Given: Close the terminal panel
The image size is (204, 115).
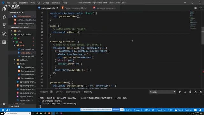Looking at the screenshot, I should click(x=201, y=92).
